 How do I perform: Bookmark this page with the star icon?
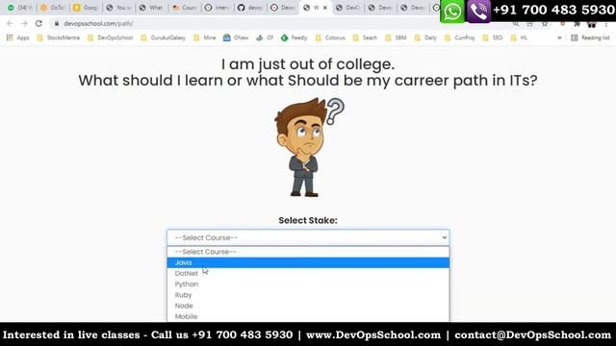point(545,24)
